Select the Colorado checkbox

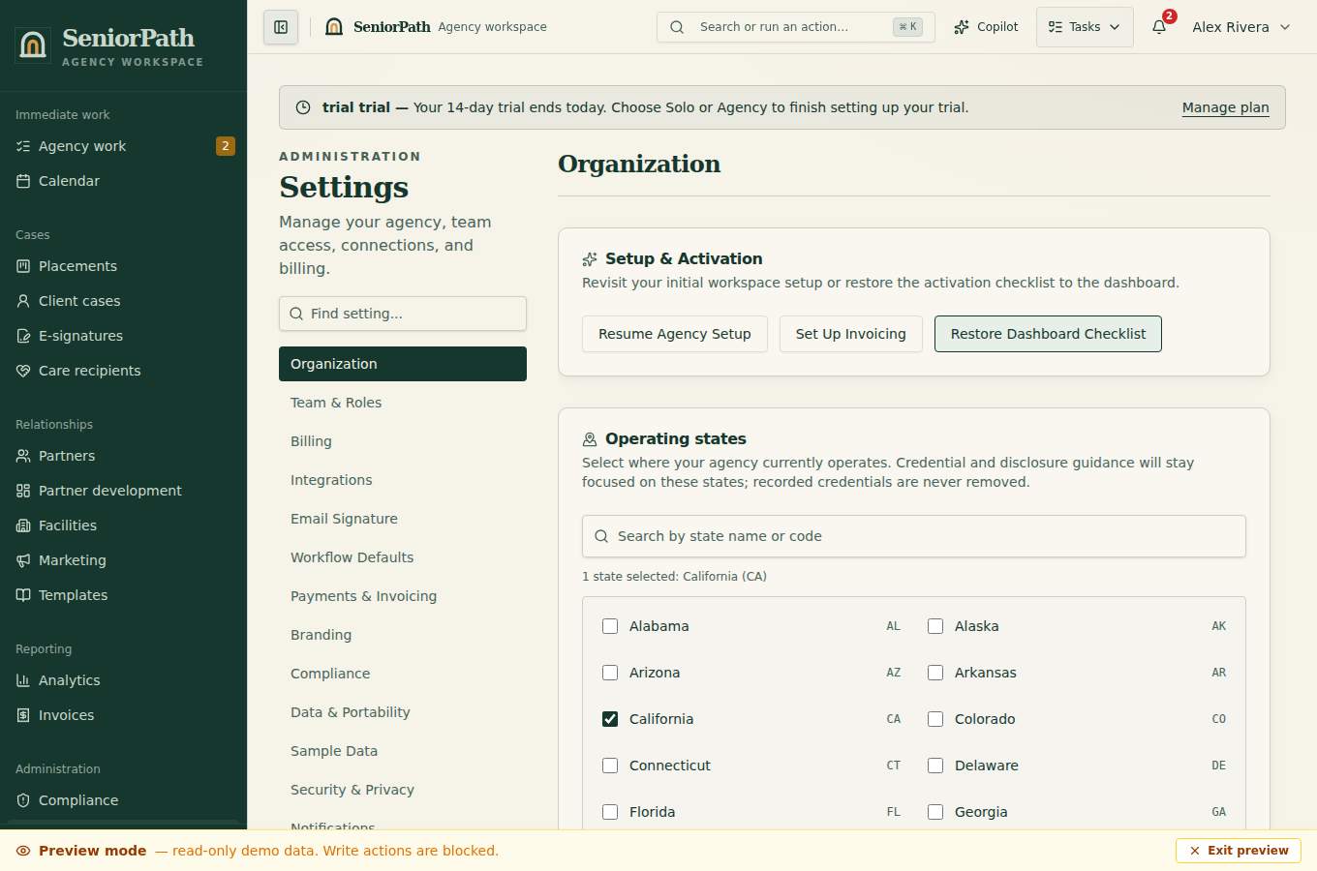[935, 719]
